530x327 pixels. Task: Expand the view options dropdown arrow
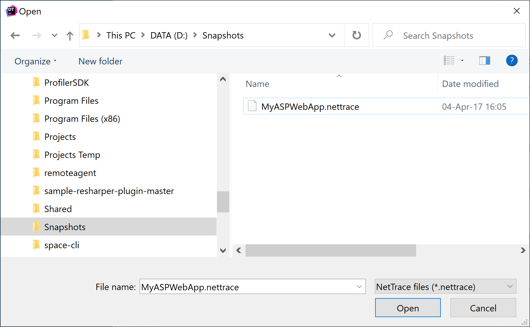462,61
